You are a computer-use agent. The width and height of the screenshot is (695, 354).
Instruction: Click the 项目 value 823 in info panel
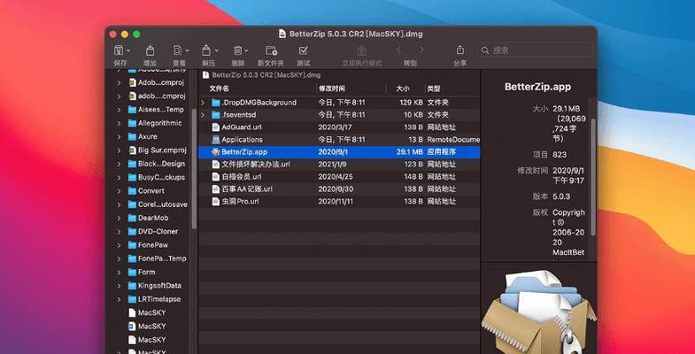(x=560, y=155)
